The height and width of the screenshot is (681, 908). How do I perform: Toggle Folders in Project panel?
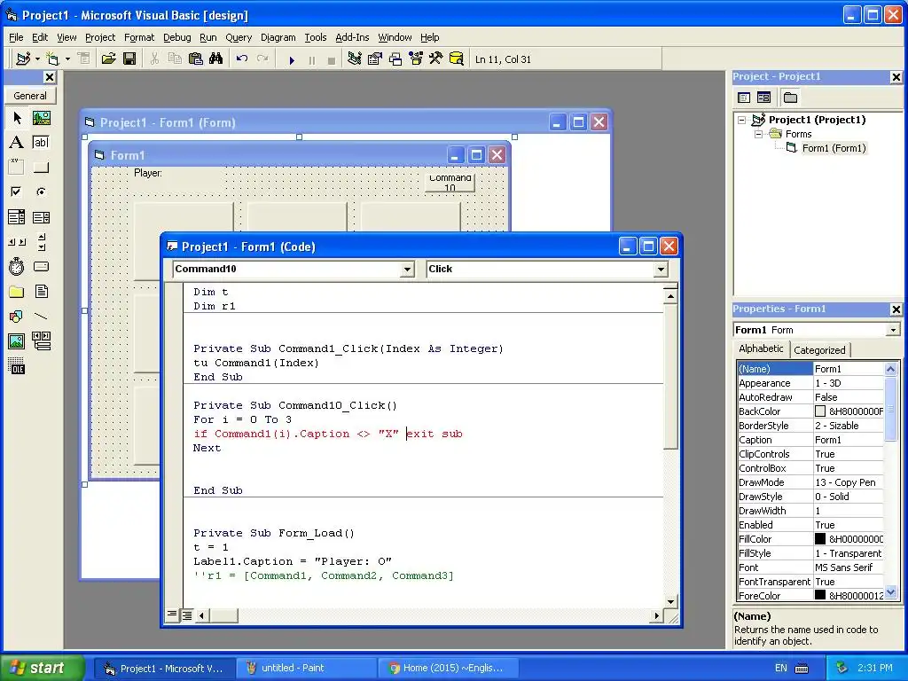tap(790, 98)
